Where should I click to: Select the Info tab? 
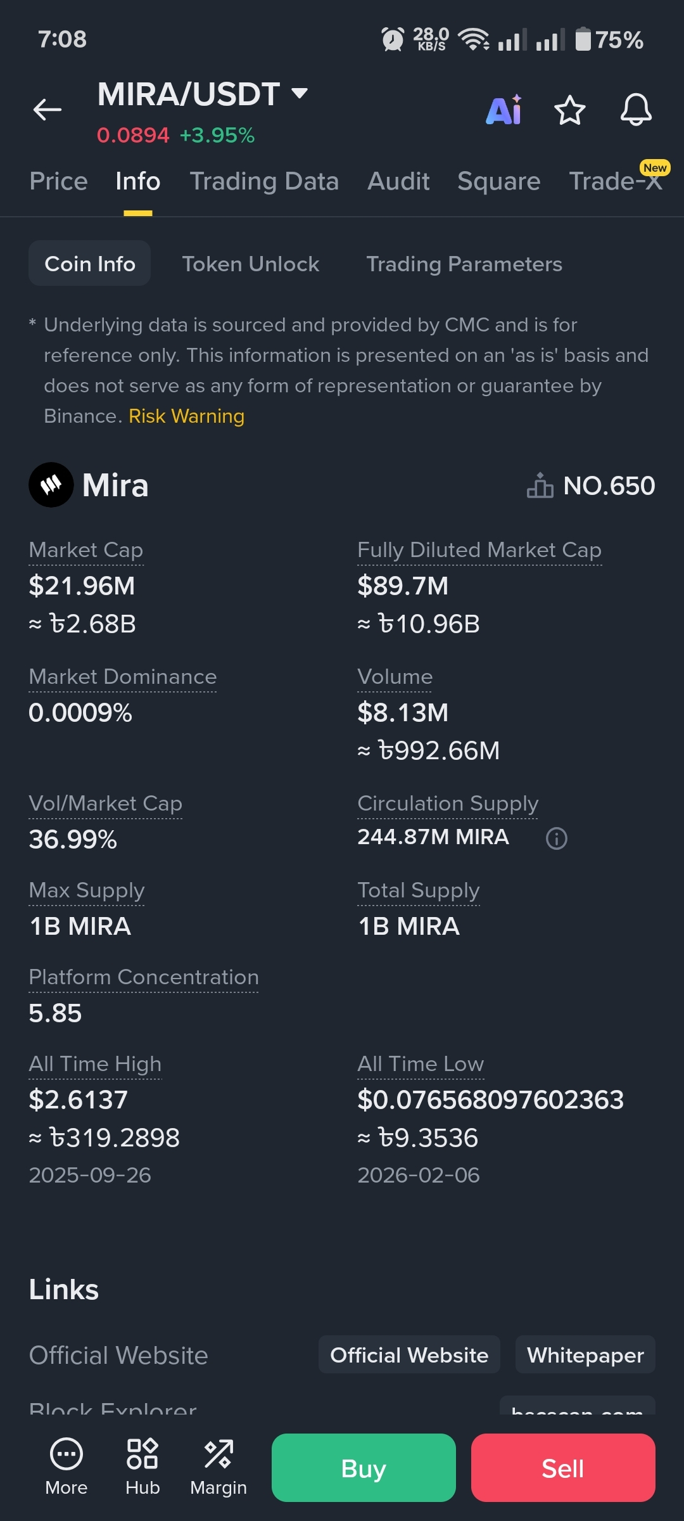(138, 181)
